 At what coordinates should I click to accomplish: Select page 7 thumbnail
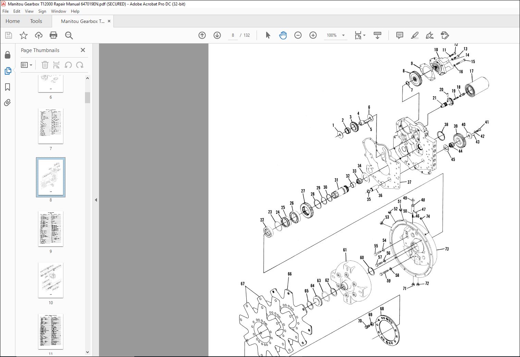(x=51, y=126)
